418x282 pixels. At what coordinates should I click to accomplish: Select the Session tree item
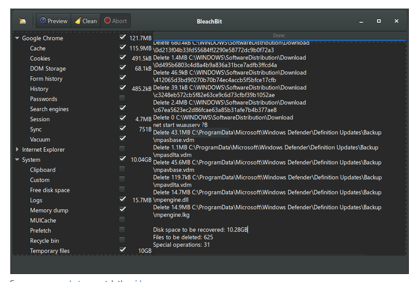(x=40, y=119)
